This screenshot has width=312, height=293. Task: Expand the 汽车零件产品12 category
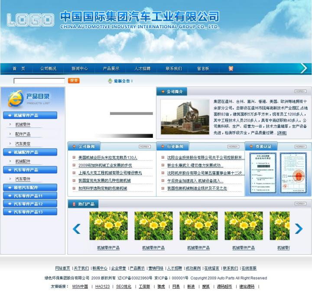(x=30, y=204)
